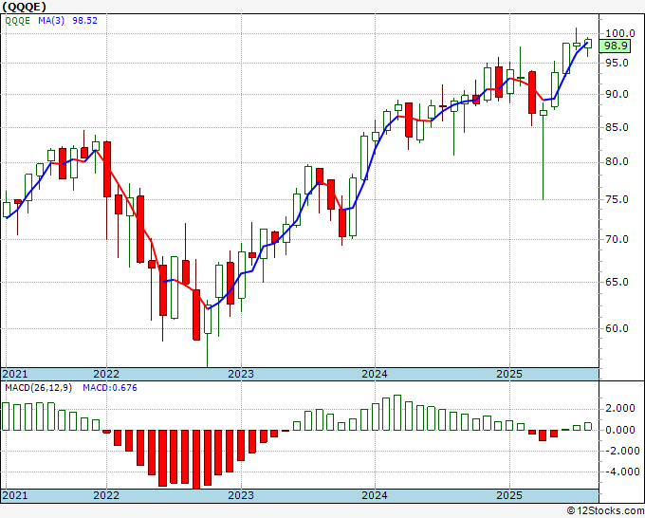Click the 2.000 MACD axis label
The width and height of the screenshot is (645, 518).
pyautogui.click(x=619, y=409)
